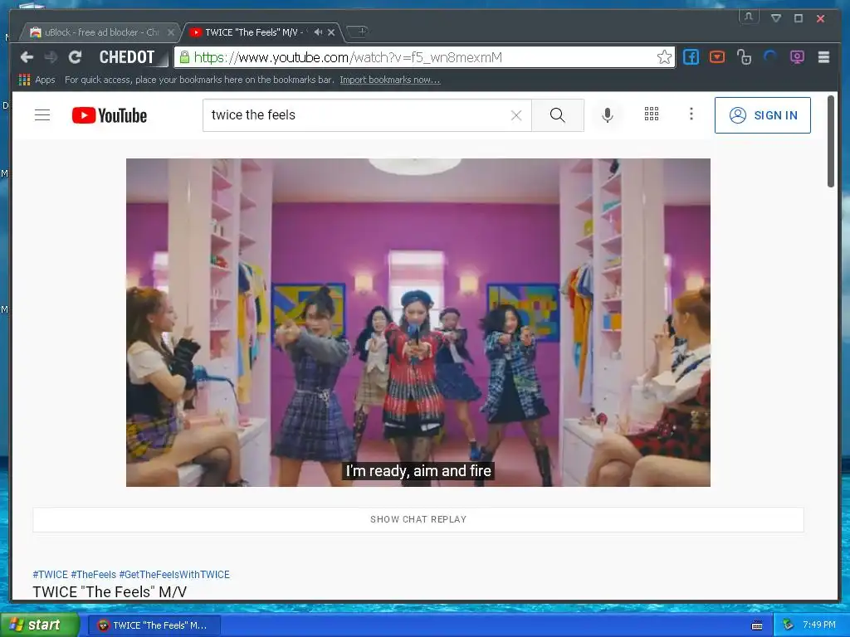Open YouTube settings three-dot menu
The height and width of the screenshot is (637, 850).
[x=691, y=114]
